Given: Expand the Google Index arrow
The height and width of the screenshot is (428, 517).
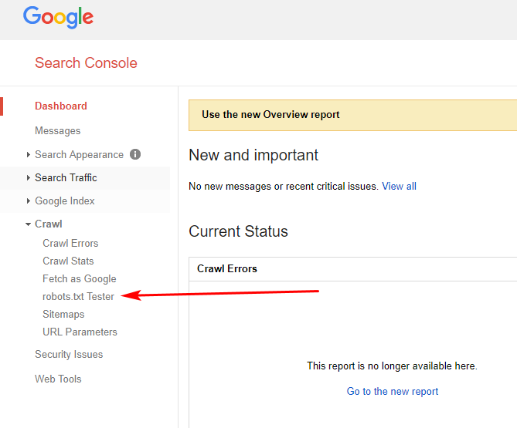Looking at the screenshot, I should pos(29,201).
